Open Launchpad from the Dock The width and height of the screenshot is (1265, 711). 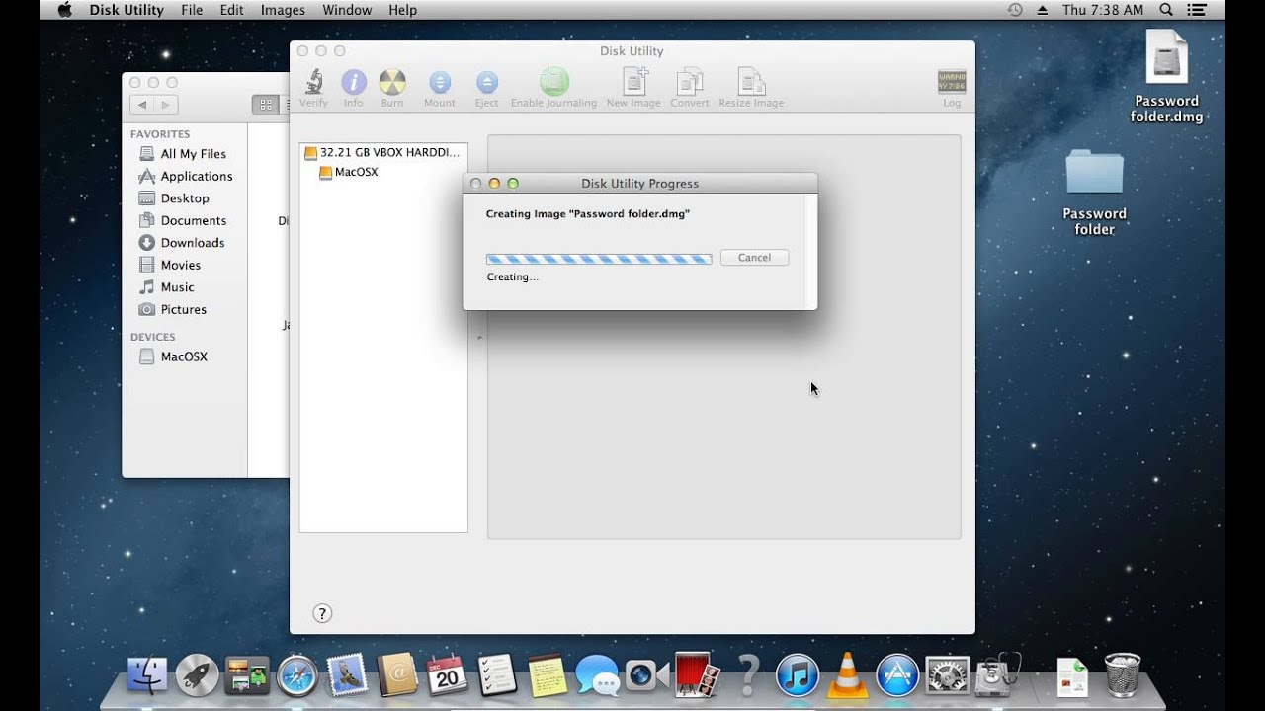pyautogui.click(x=198, y=676)
